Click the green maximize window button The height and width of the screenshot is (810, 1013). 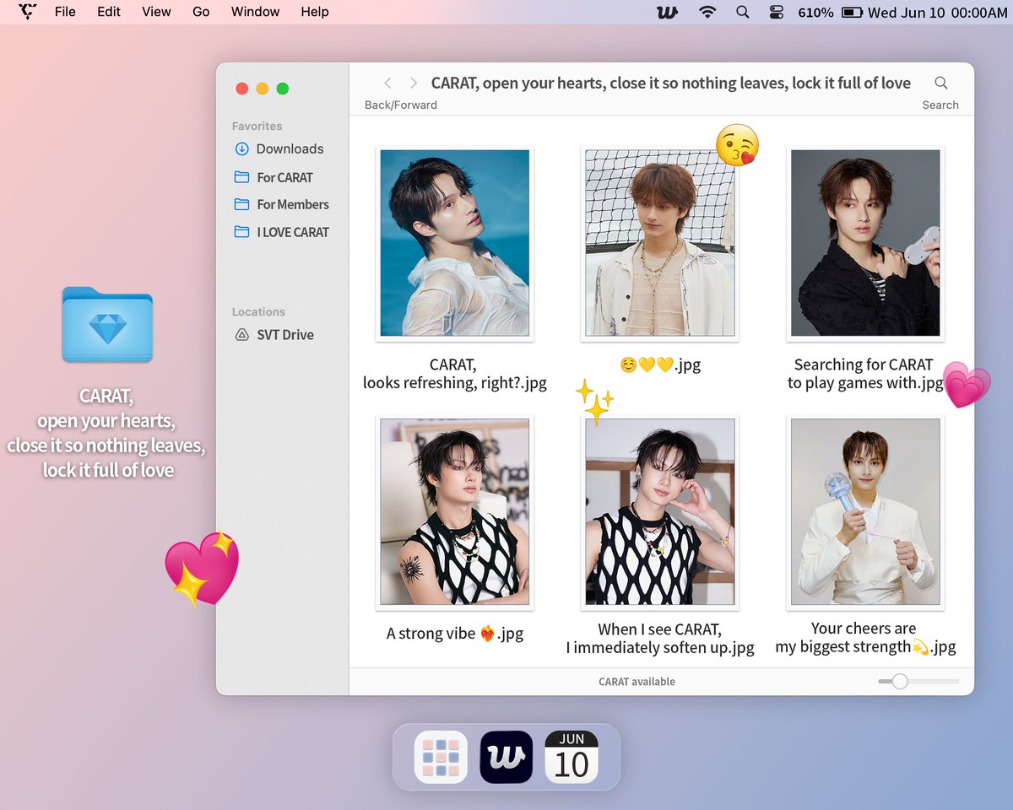tap(283, 89)
